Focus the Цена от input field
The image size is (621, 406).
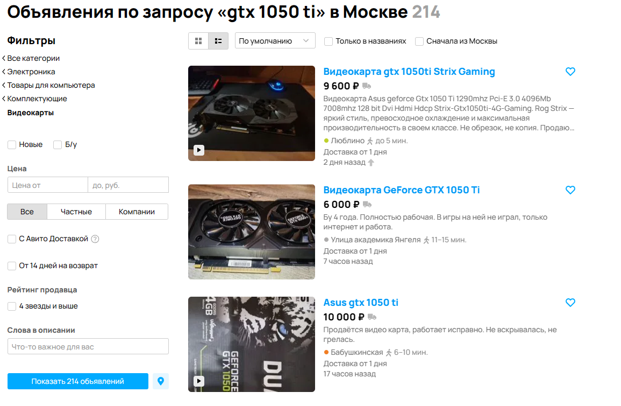[47, 185]
